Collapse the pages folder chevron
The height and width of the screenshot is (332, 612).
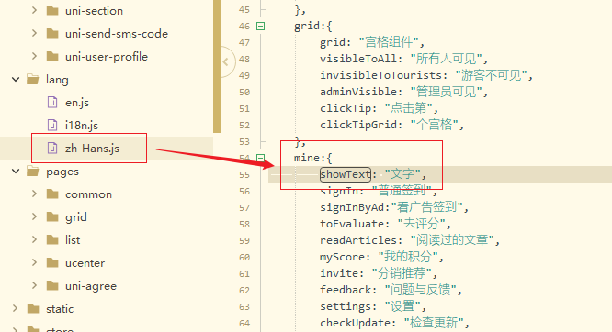(16, 172)
